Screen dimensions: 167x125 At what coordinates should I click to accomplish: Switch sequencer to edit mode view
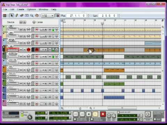(x=5, y=16)
